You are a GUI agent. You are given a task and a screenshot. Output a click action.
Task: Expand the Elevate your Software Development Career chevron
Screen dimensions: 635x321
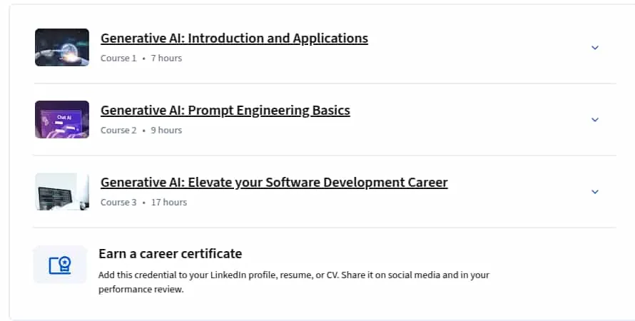coord(595,191)
